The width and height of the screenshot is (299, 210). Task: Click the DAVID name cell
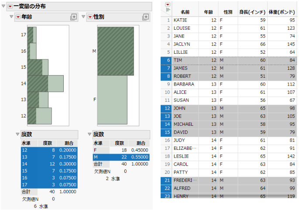[x=186, y=132]
